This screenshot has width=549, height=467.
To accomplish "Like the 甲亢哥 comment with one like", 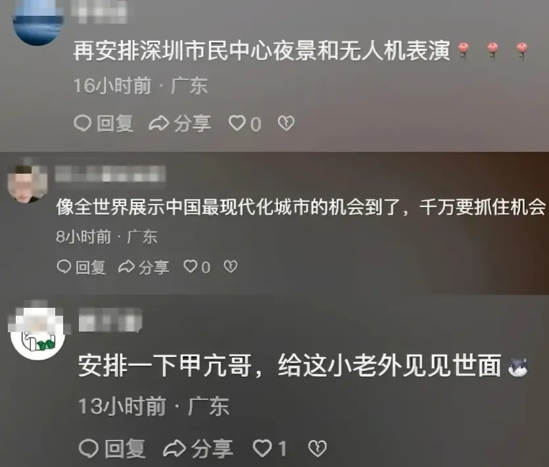I will tap(270, 449).
